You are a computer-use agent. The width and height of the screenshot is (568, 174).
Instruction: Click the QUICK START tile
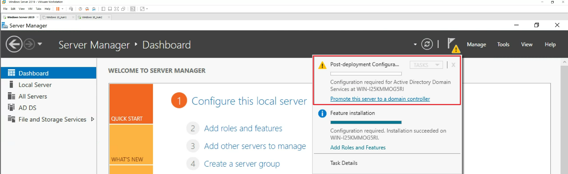click(131, 104)
